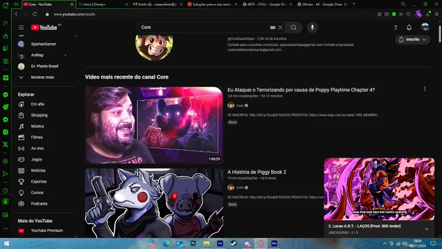
Task: Open Windows Start menu
Action: [6, 243]
